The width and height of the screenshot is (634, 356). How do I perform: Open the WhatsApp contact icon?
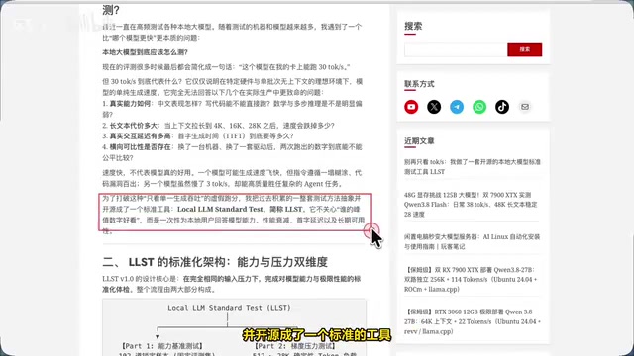pos(479,107)
